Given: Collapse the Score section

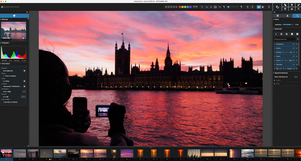Looking at the screenshot, I should point(274,19).
